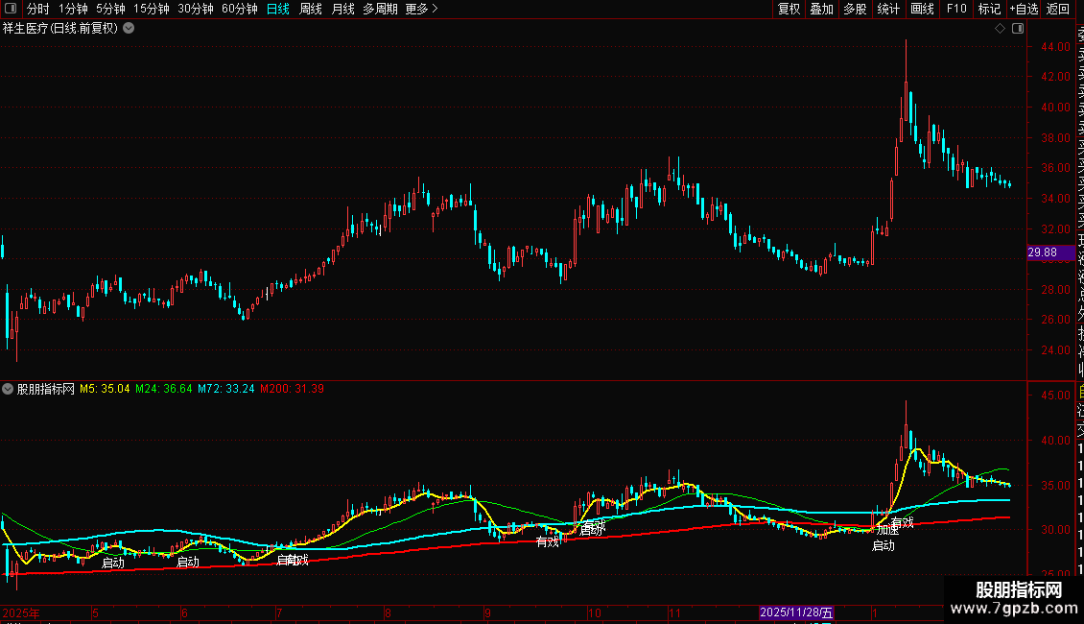
Task: Open 统计 statistics tool
Action: pyautogui.click(x=888, y=10)
